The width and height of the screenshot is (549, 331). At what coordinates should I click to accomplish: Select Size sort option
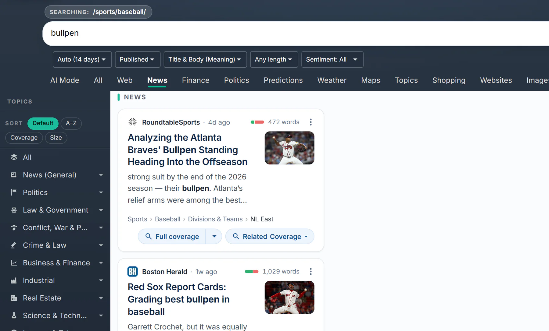(56, 138)
